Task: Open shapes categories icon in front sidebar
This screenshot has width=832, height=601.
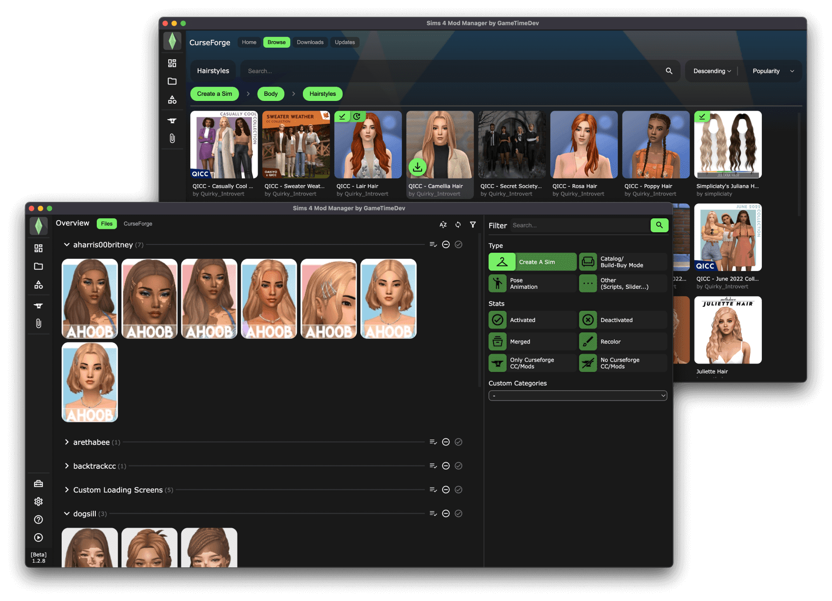Action: [x=39, y=285]
